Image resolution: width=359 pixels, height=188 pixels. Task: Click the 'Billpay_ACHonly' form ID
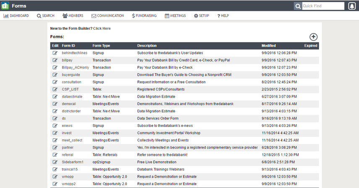(75, 67)
